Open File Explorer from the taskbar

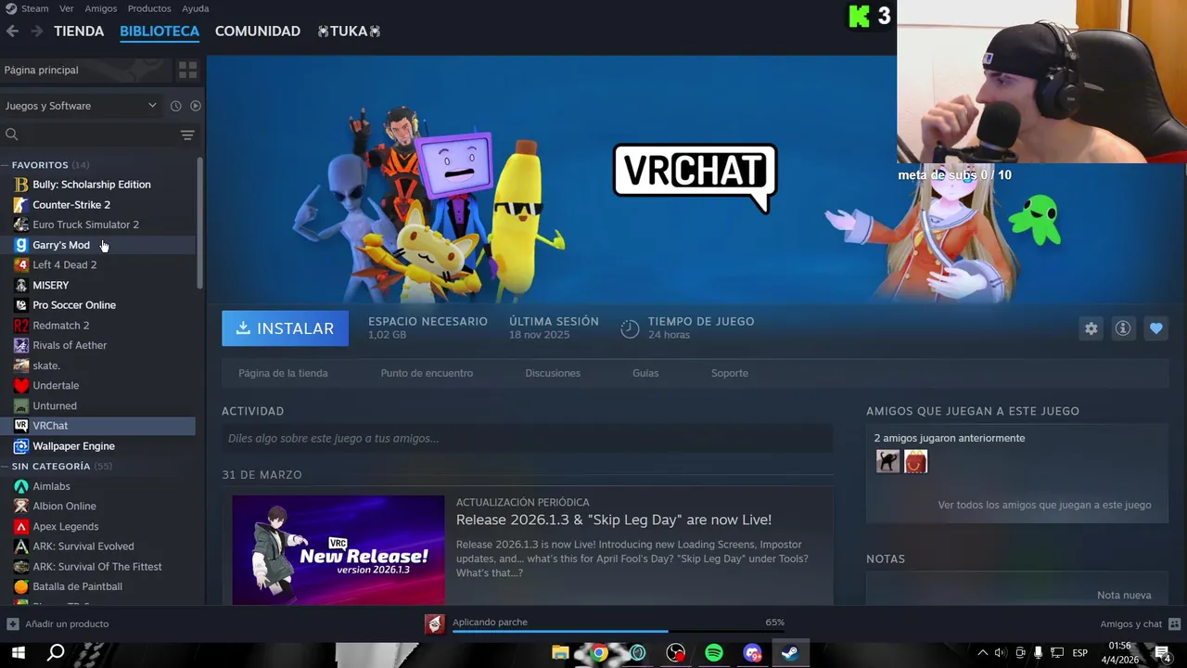[x=560, y=653]
